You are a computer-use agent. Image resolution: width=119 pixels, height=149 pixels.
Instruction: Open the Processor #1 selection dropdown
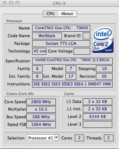click(x=43, y=138)
